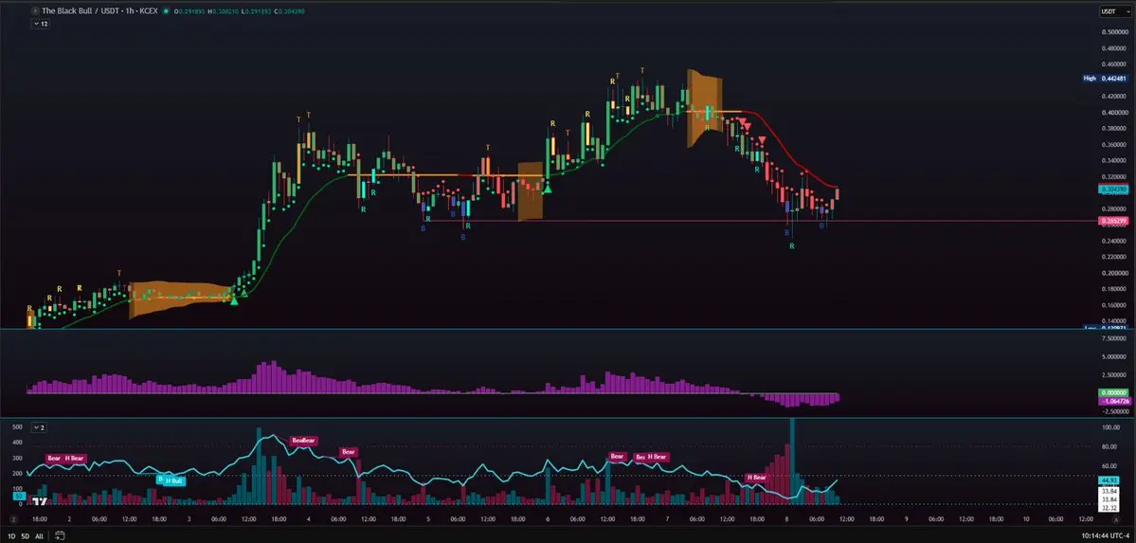This screenshot has height=543, width=1136.
Task: Click the 500 volume scale label
Action: [x=17, y=426]
